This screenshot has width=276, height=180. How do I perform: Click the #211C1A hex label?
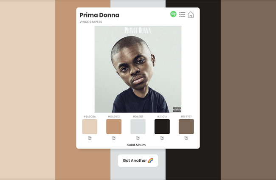[162, 116]
